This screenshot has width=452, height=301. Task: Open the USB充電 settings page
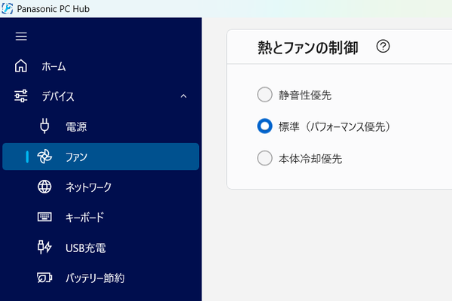pos(84,248)
